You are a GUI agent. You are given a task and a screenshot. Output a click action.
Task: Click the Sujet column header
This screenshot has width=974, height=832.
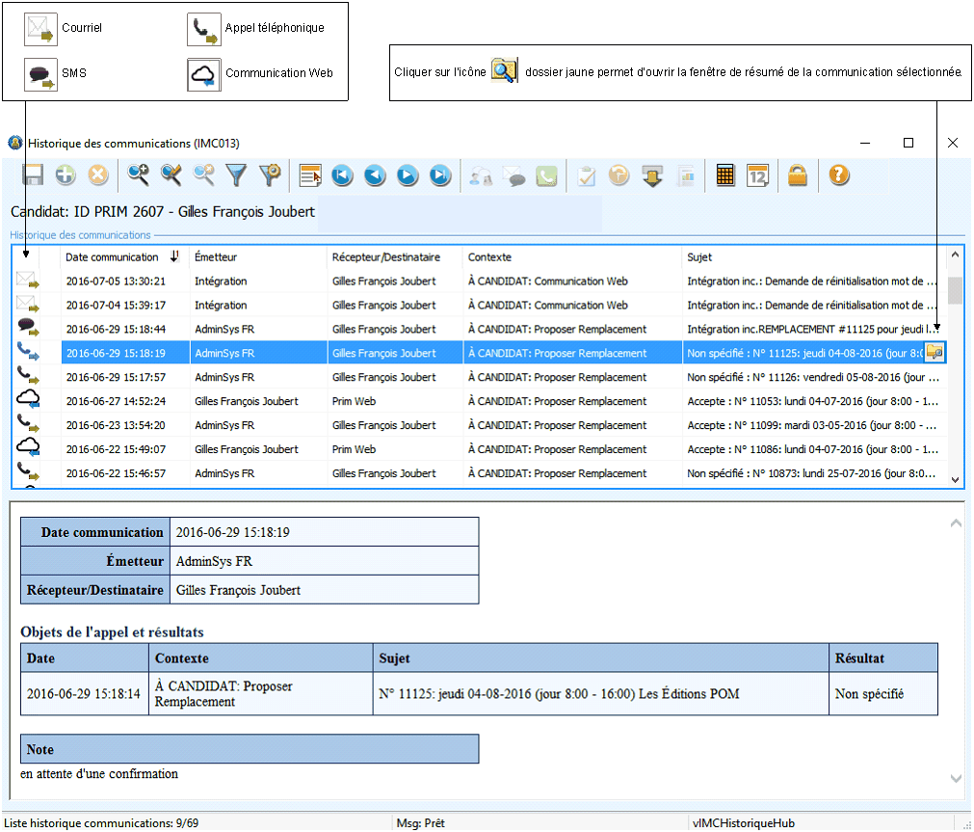pos(699,257)
